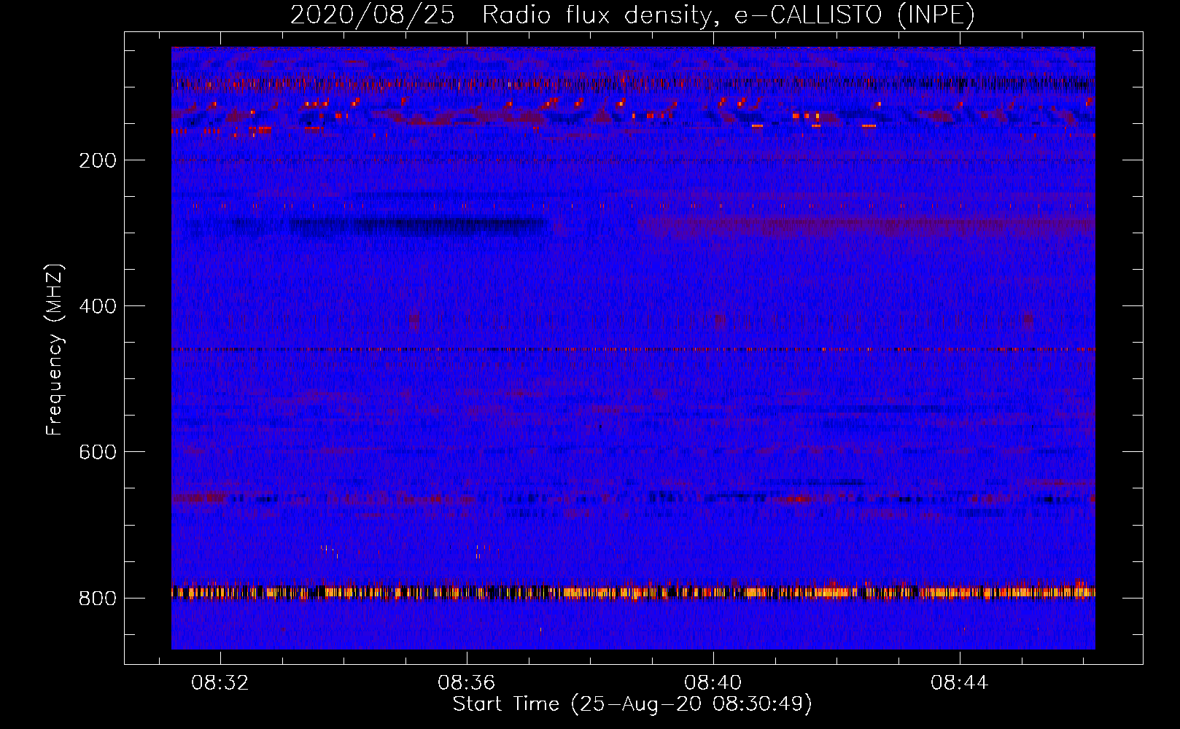Click the '08:40' time axis label
Viewport: 1180px width, 729px height.
[x=713, y=683]
